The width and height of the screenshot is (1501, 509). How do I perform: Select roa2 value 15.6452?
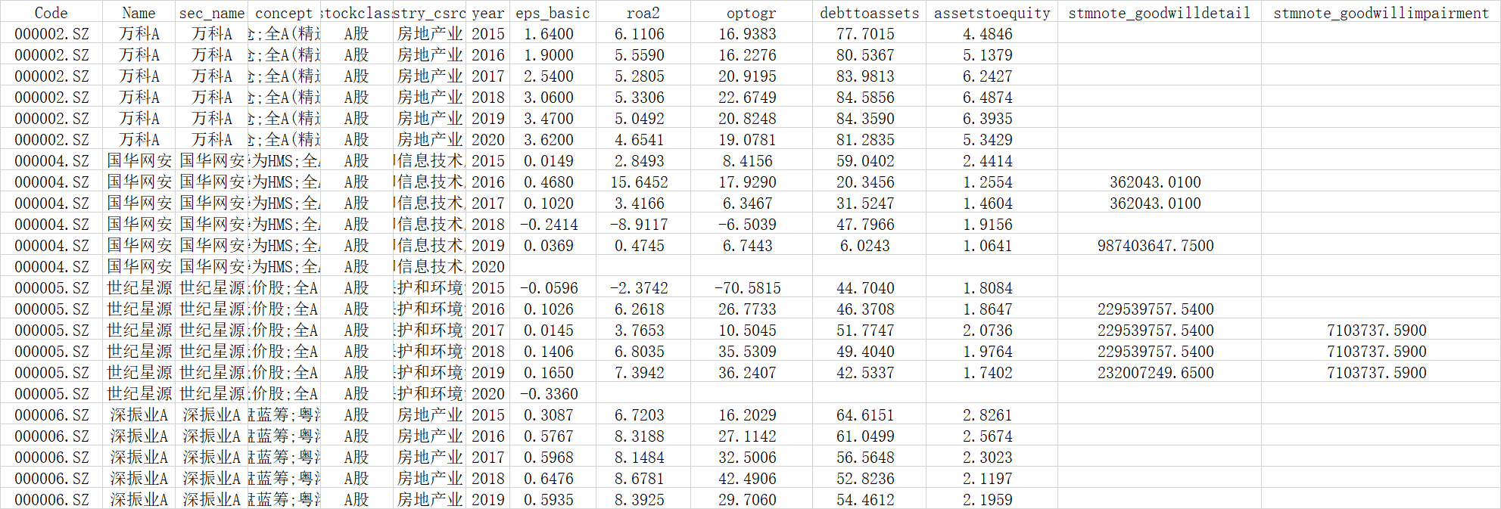pos(640,182)
